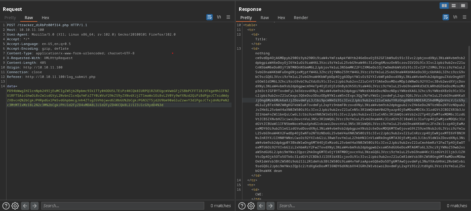Viewport: 471px width, 211px height.
Task: Click the Accept-Language header line
Action: point(39,44)
